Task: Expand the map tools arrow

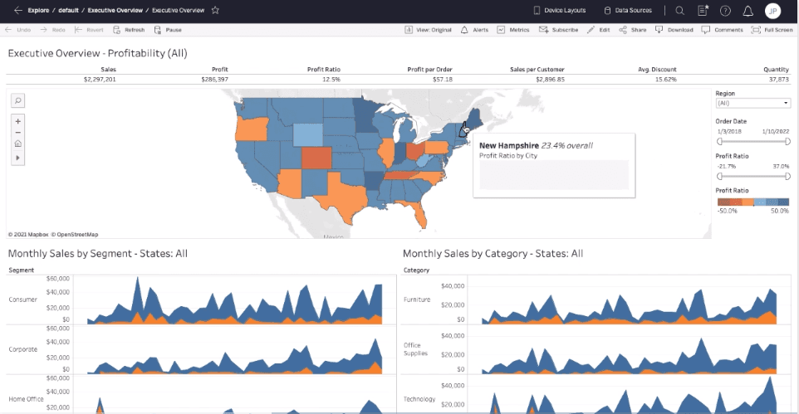Action: [x=17, y=158]
